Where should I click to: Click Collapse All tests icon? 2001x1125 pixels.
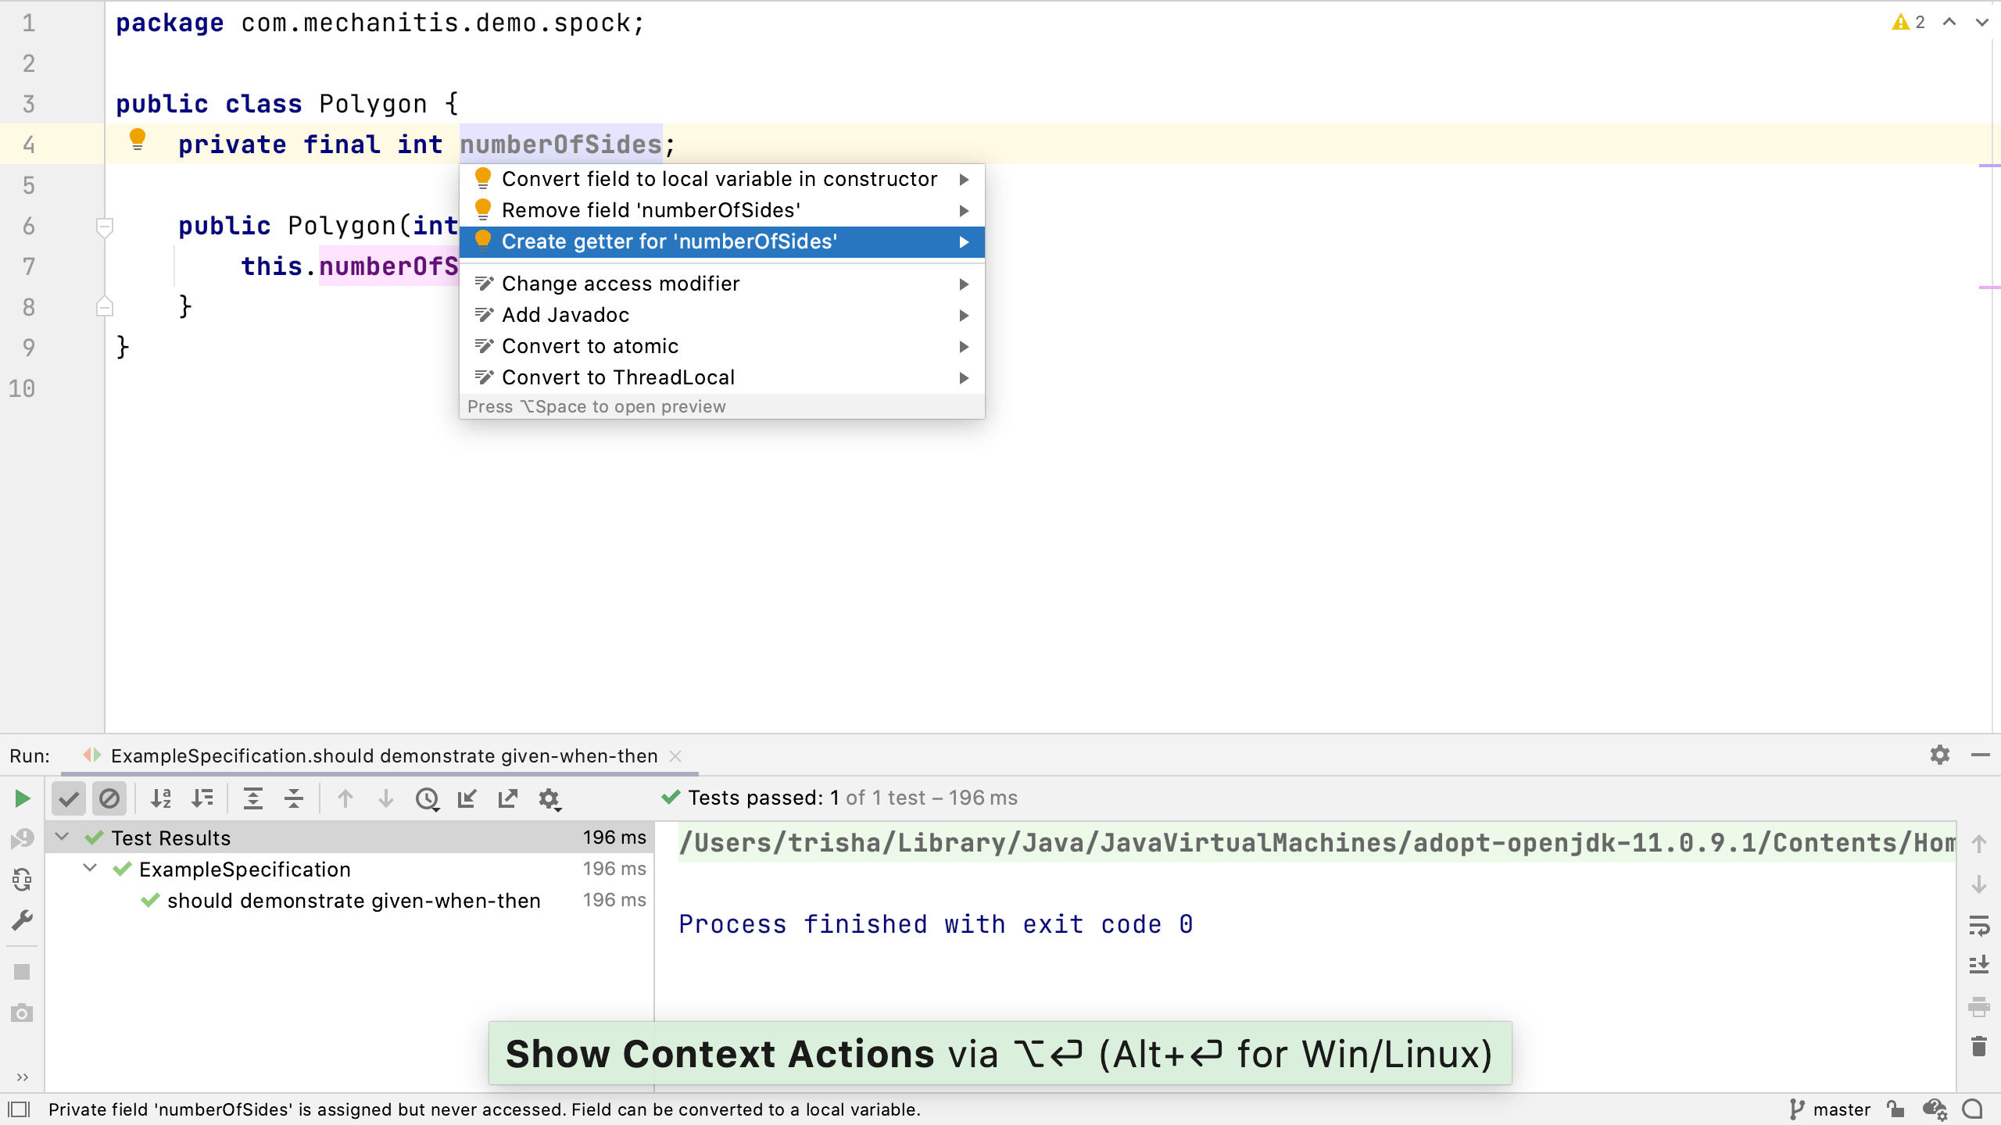(293, 798)
